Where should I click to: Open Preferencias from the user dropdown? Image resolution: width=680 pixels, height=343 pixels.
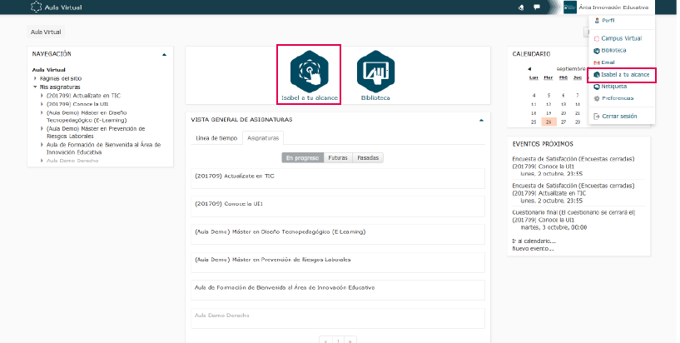point(618,98)
